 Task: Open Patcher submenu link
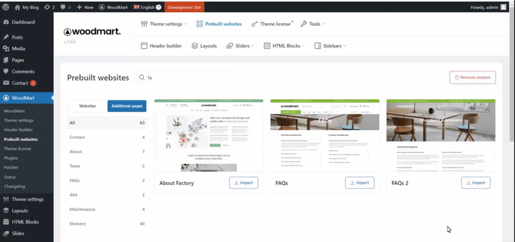point(11,167)
